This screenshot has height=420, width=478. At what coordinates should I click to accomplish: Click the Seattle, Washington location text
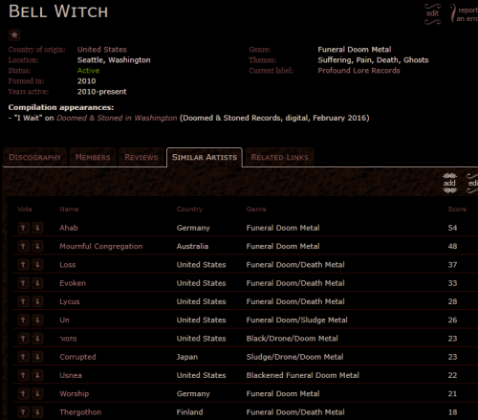(x=114, y=60)
